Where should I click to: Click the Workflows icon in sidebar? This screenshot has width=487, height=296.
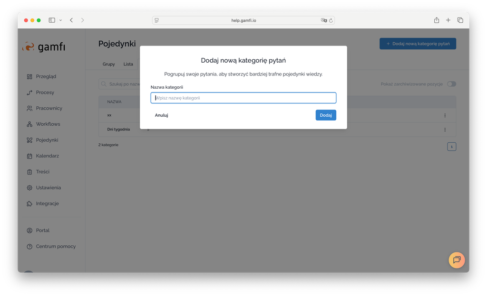[29, 124]
